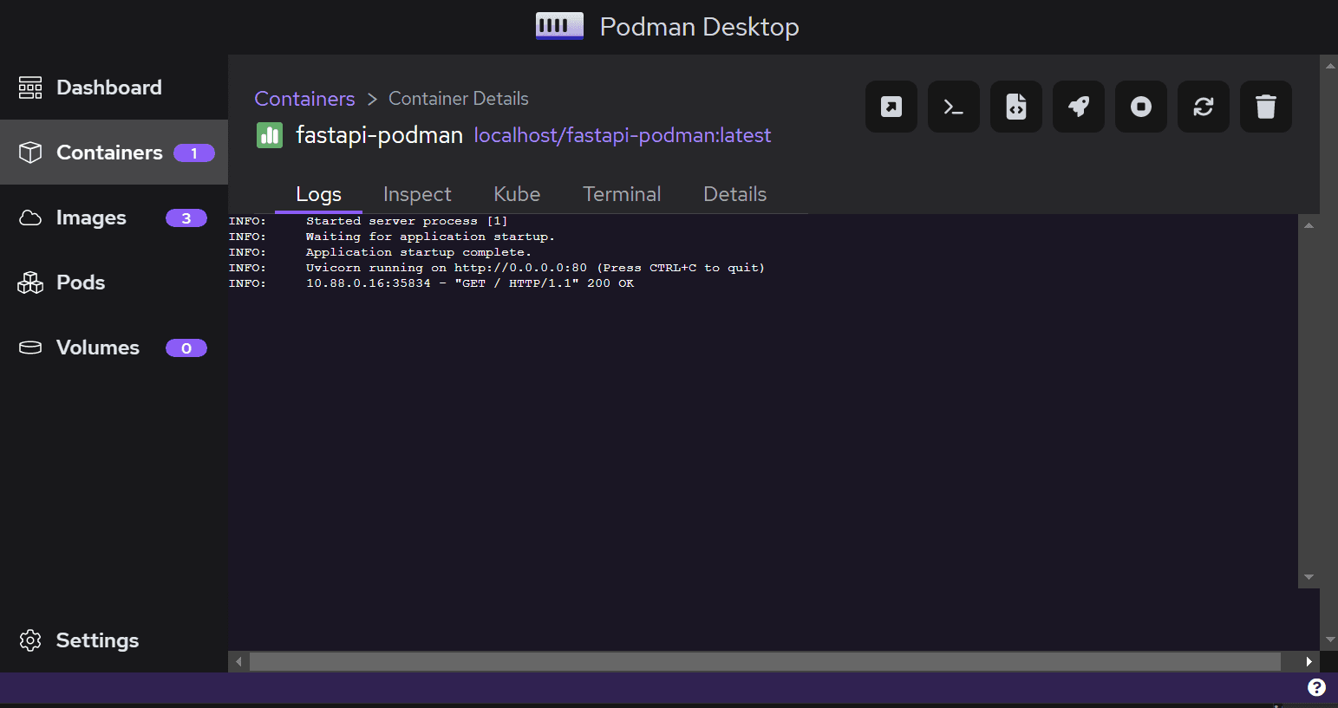Open Settings from sidebar

[x=114, y=640]
